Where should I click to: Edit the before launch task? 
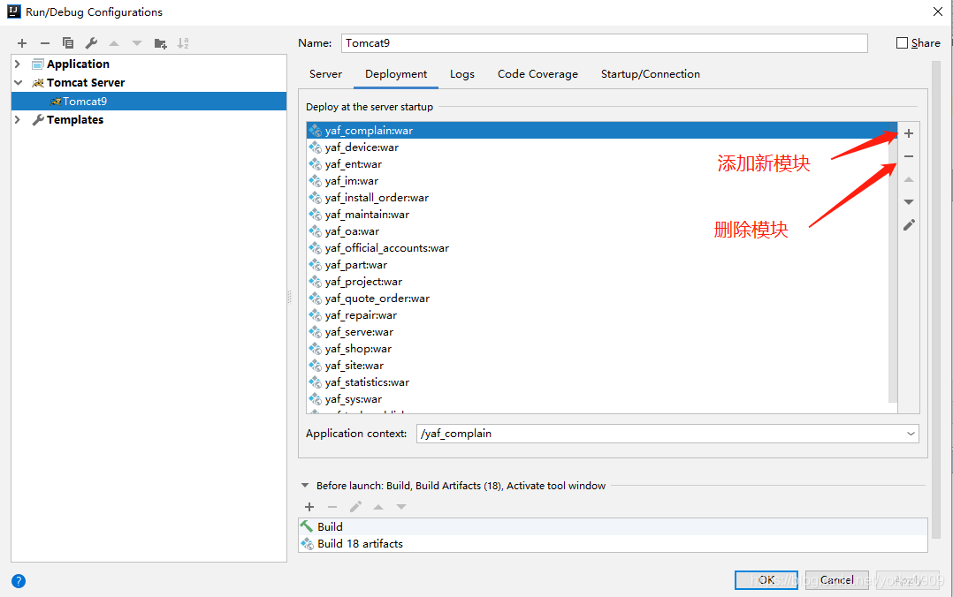click(x=355, y=507)
